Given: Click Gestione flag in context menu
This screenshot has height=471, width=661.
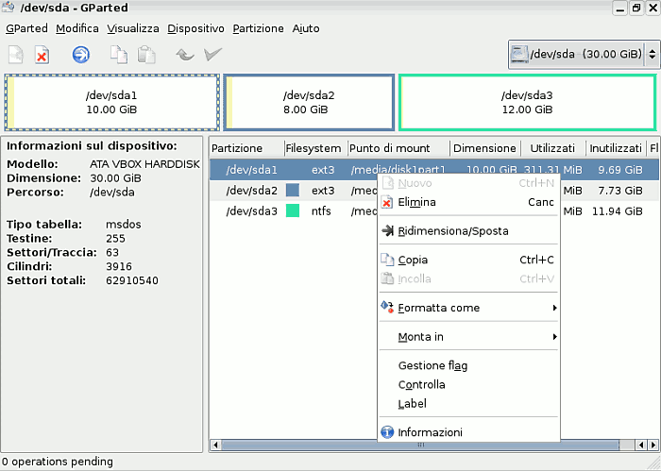Looking at the screenshot, I should pos(432,365).
